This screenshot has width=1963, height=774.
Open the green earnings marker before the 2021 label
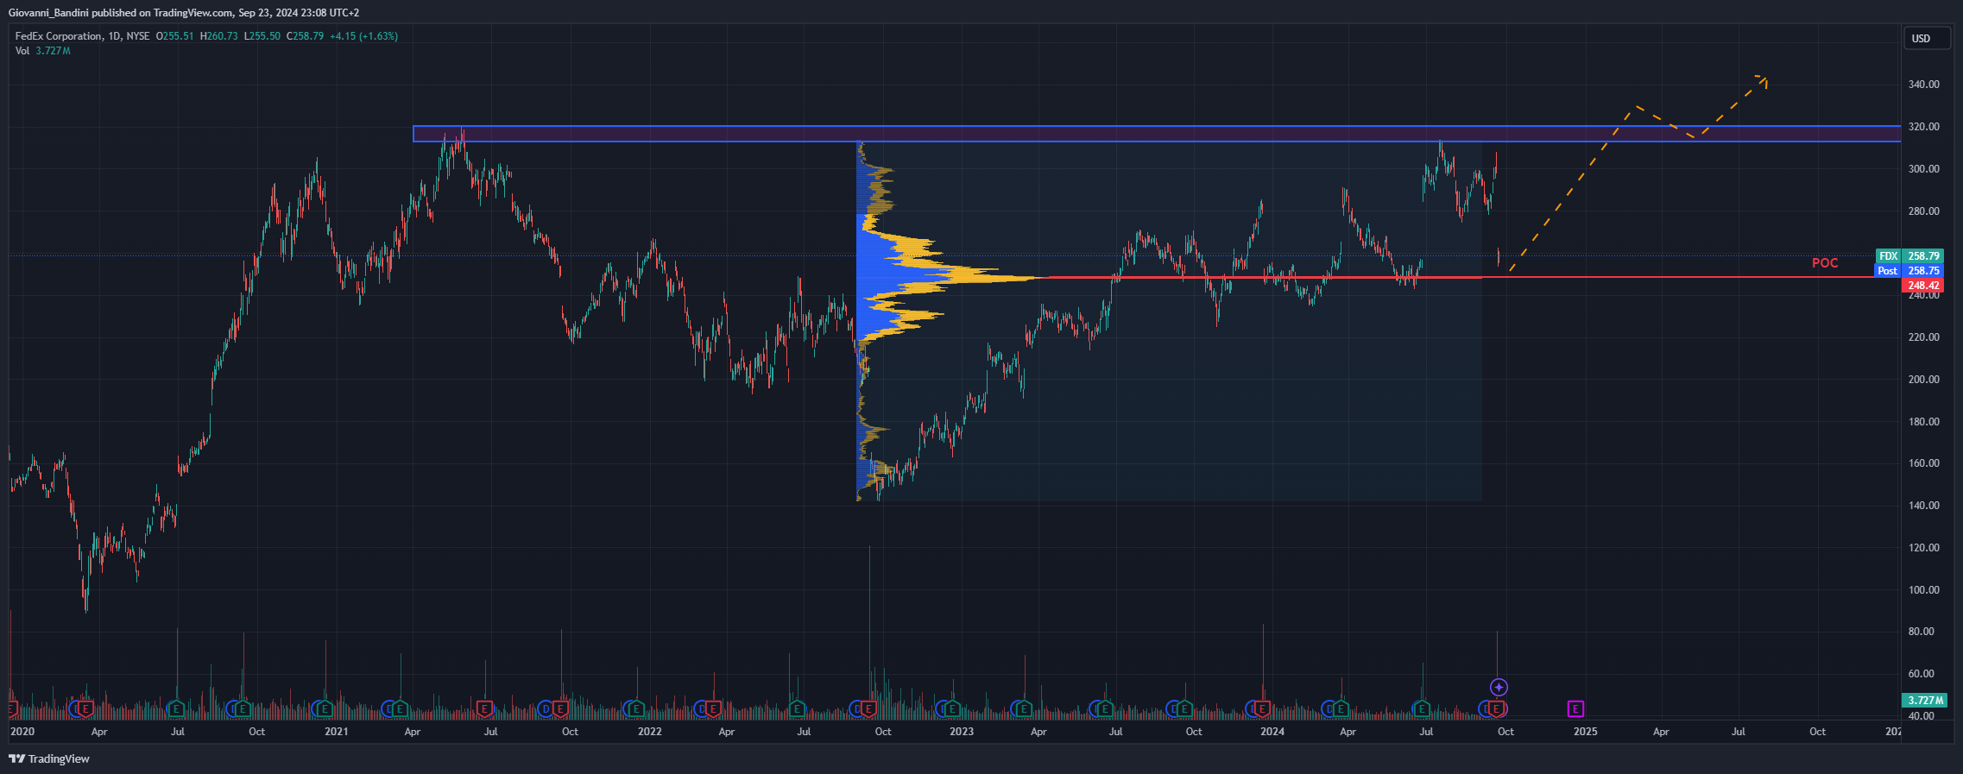(325, 708)
